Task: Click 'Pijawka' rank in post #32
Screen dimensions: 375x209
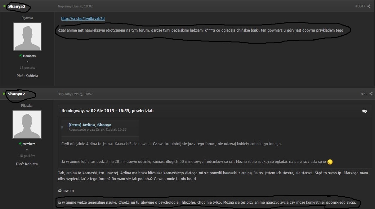Action: point(27,106)
